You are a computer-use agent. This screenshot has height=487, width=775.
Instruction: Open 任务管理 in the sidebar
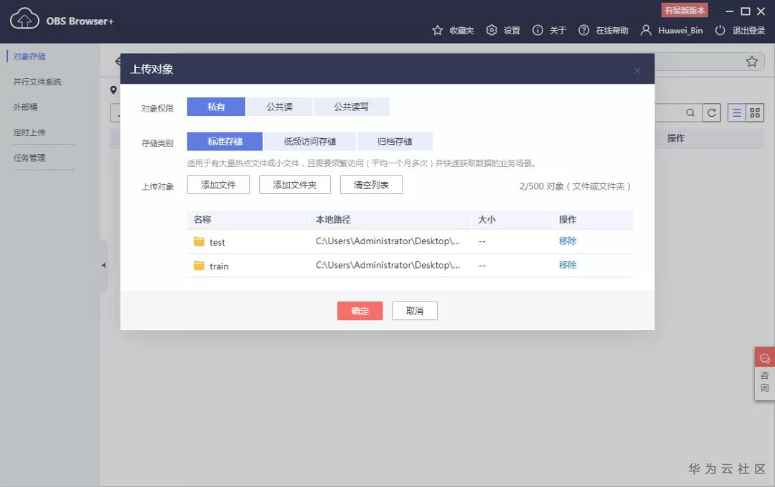29,158
